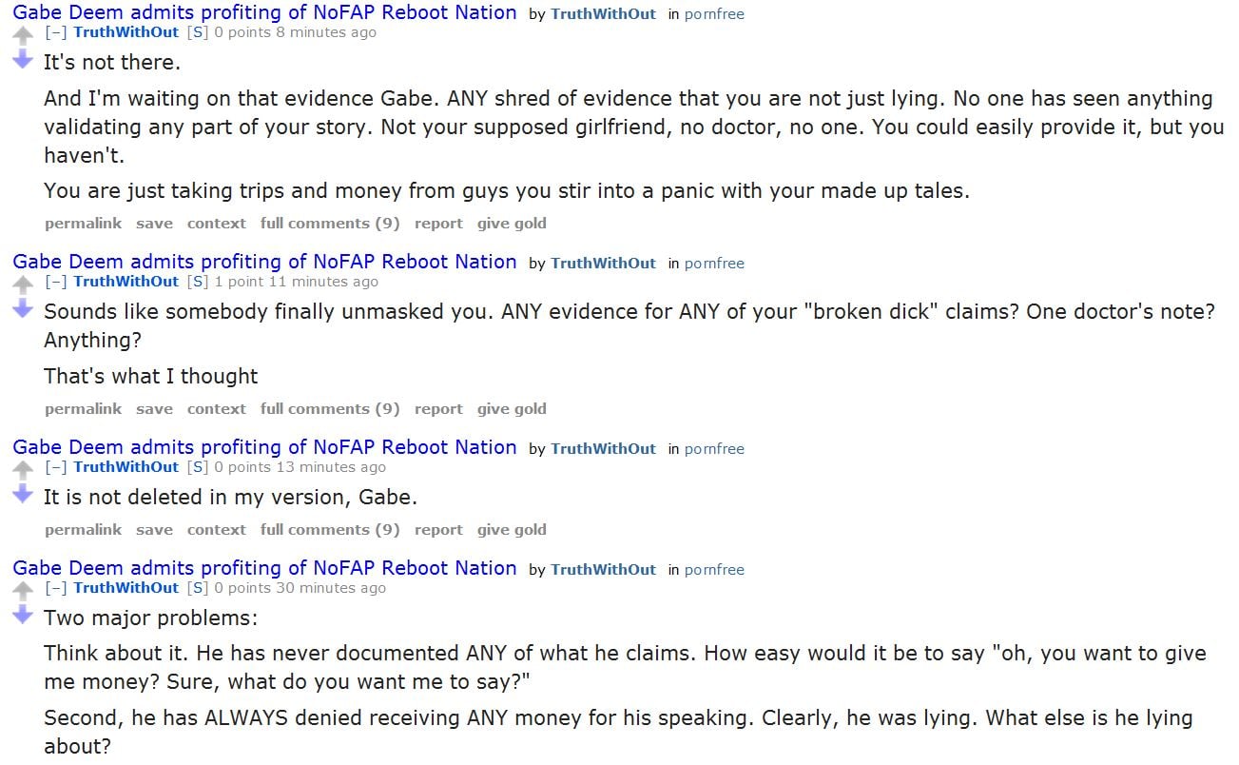This screenshot has height=765, width=1239.
Task: Upvote the "Two major problems" comment
Action: (x=24, y=592)
